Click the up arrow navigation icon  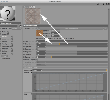[103, 4]
